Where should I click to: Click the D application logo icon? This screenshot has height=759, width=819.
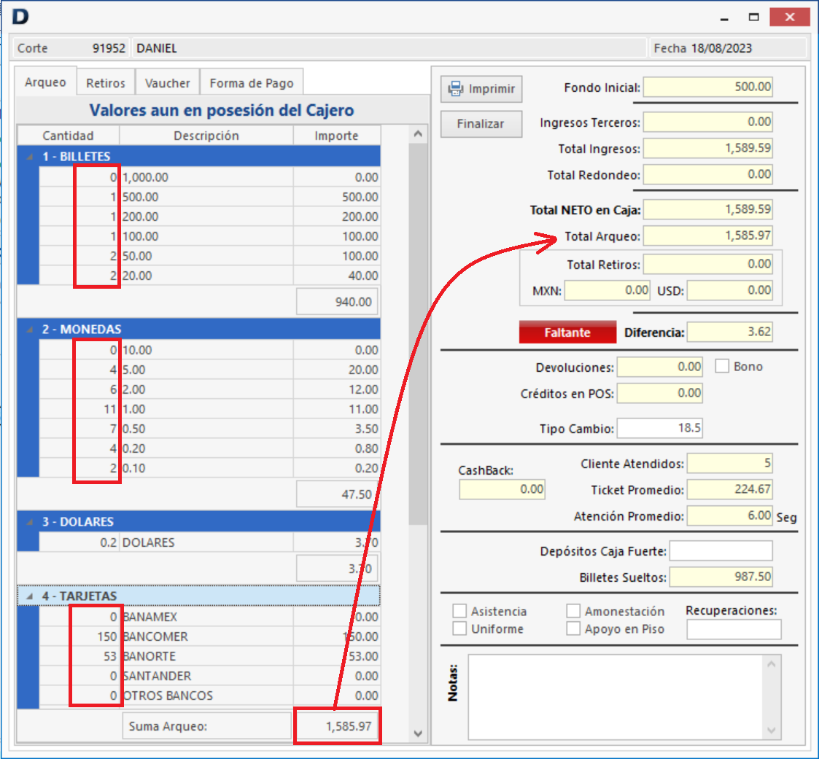[20, 17]
